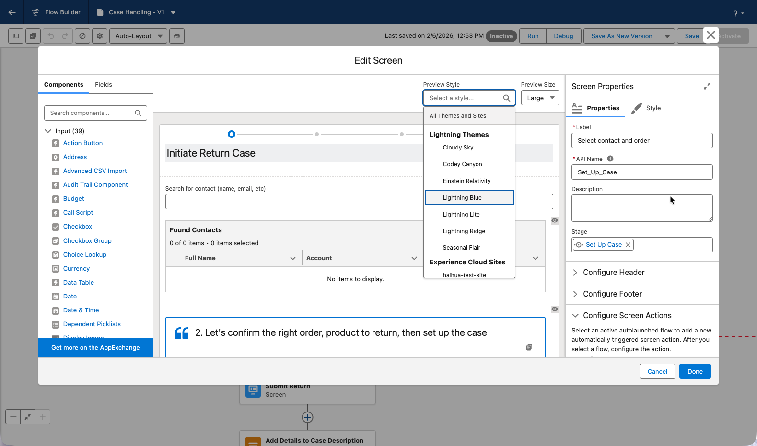Toggle visibility eye icon above display text section
The height and width of the screenshot is (446, 757).
(554, 309)
